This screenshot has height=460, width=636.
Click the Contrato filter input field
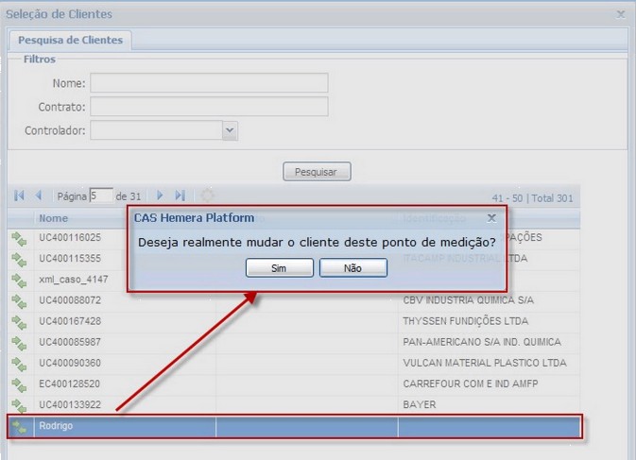coord(209,107)
